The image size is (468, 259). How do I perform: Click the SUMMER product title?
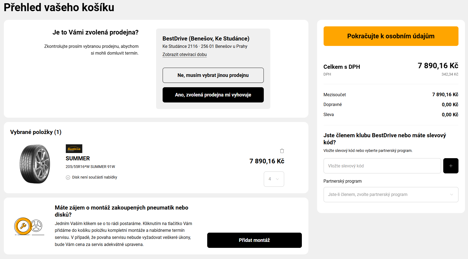tap(78, 158)
